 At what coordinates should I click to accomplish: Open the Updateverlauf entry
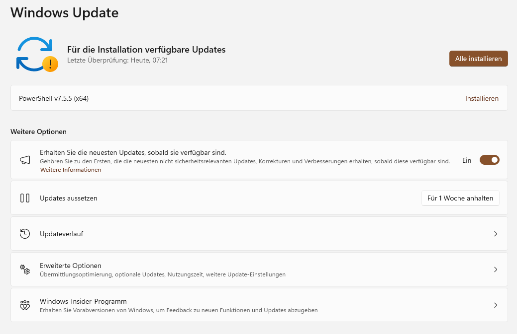(x=61, y=234)
